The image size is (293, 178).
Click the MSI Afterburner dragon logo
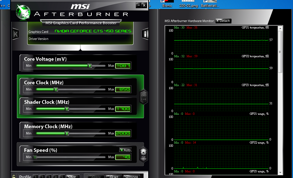point(23,12)
